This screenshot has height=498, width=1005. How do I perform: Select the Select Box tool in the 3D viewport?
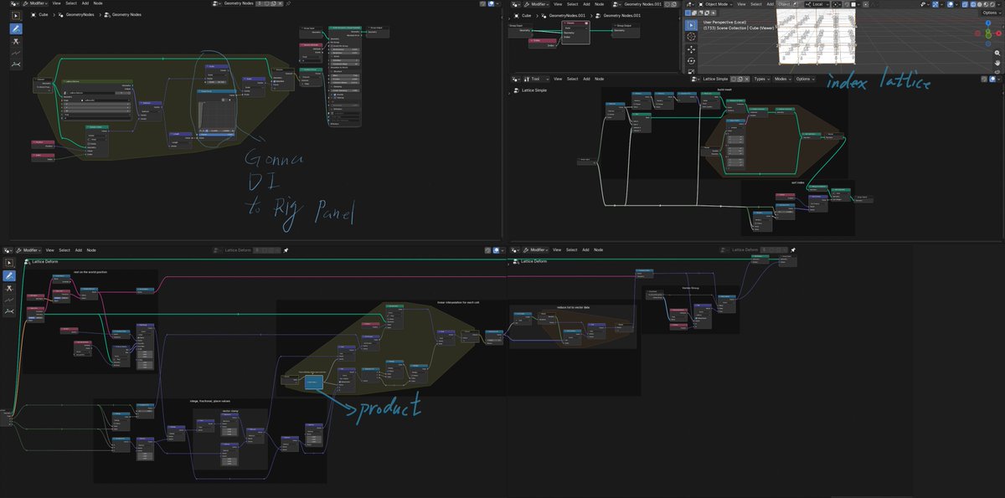(691, 25)
